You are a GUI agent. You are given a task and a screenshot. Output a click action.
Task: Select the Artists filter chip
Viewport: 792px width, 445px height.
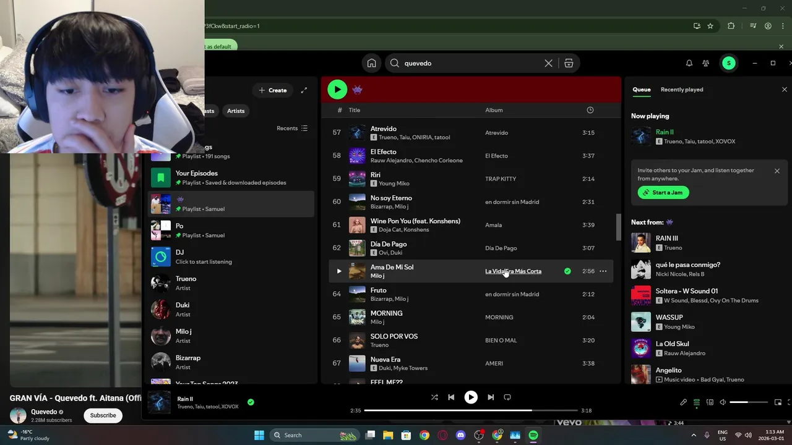coord(236,111)
